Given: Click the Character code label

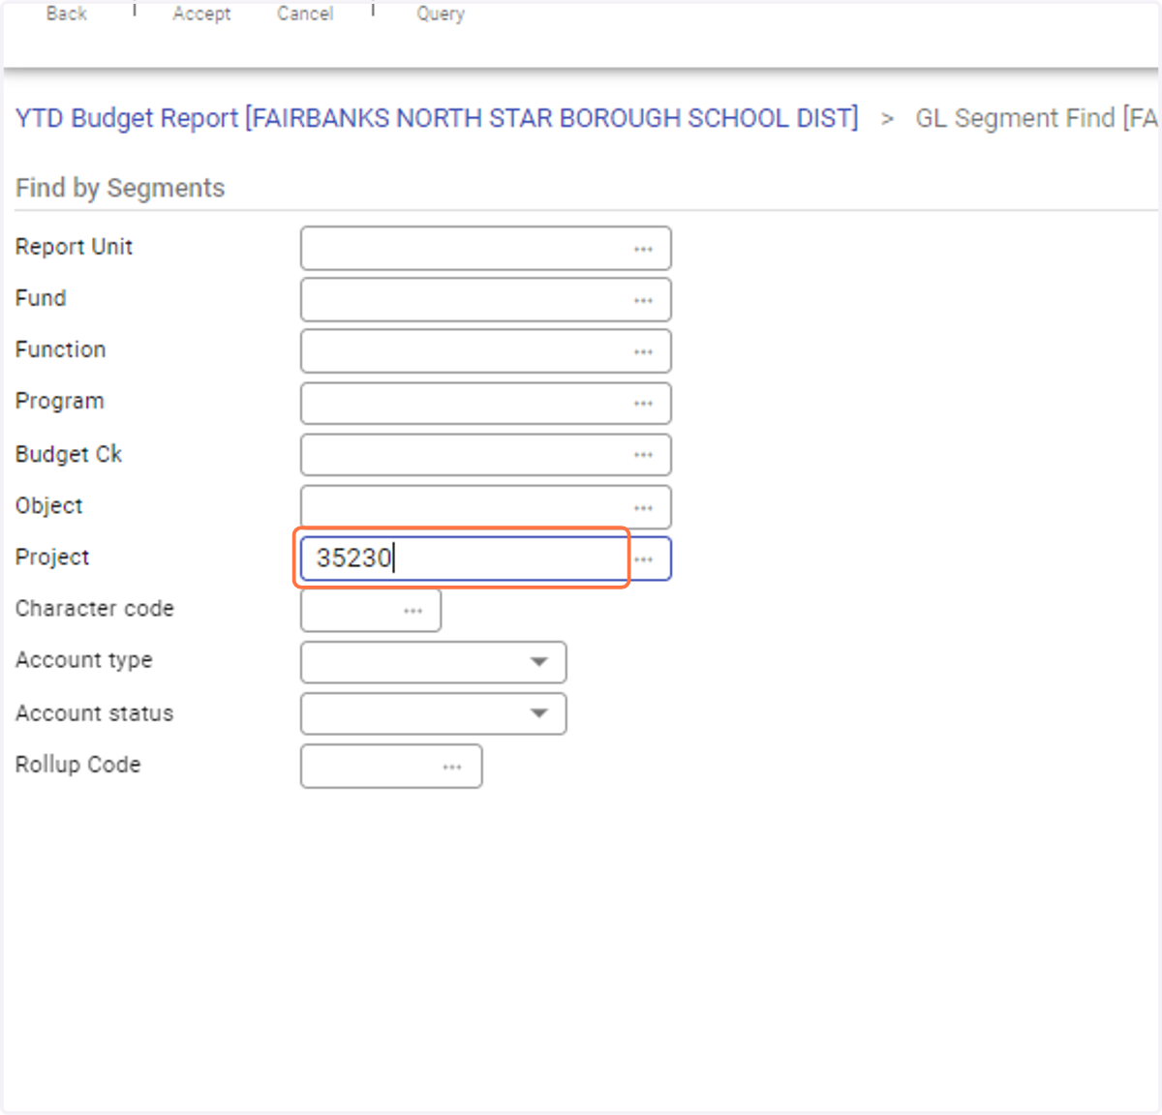Looking at the screenshot, I should point(94,609).
